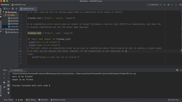This screenshot has height=102, width=182.
Task: Run IndentError with the green toolbar play button
Action: 165,5
